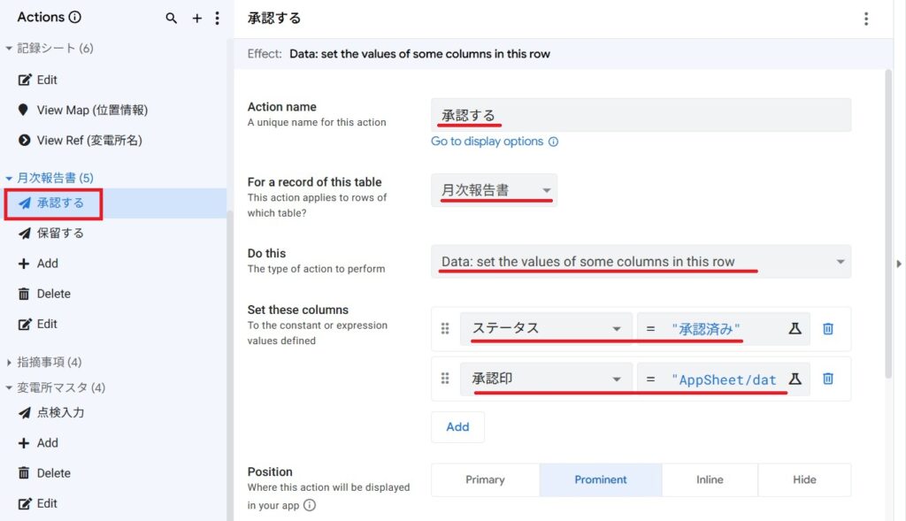
Task: Click the Action name input field
Action: click(641, 115)
